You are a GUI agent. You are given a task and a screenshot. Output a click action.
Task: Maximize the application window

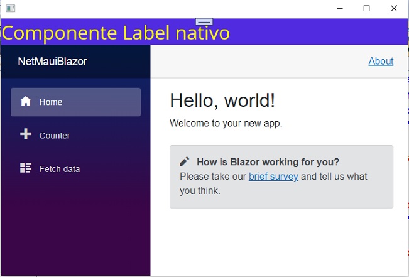pyautogui.click(x=366, y=9)
